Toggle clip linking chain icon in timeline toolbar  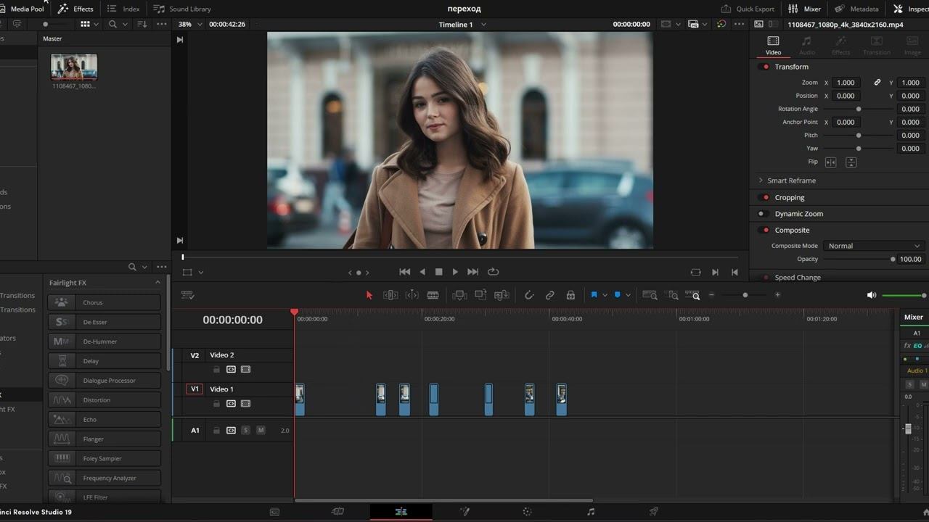coord(549,295)
